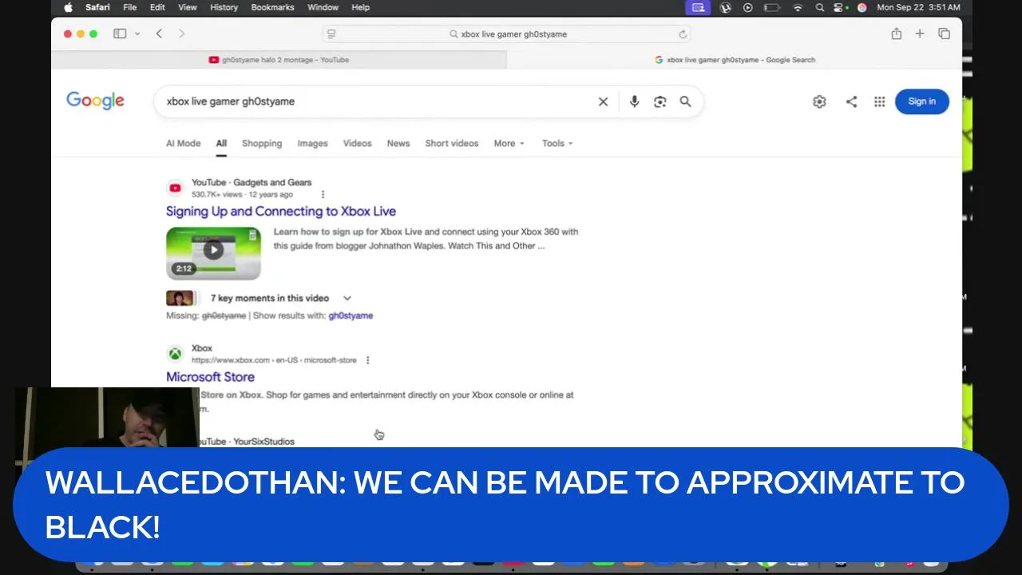Switch to Shopping results
The height and width of the screenshot is (575, 1022).
point(262,143)
